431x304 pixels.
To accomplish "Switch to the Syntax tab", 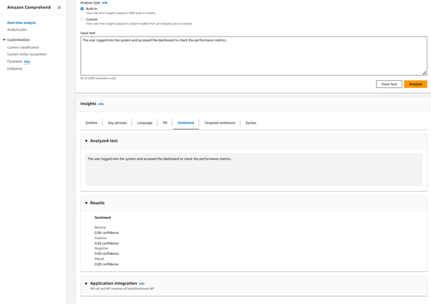I will click(x=251, y=123).
